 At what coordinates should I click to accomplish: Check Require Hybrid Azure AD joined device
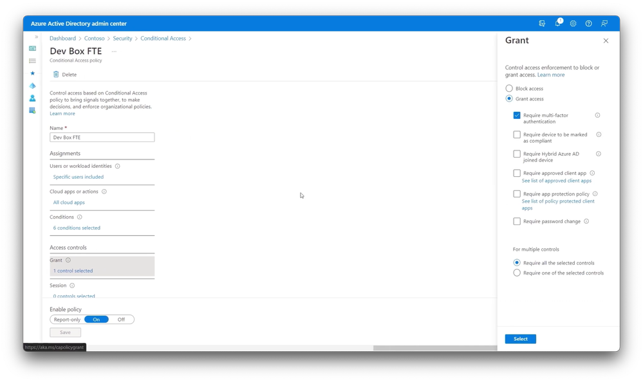[x=517, y=154]
